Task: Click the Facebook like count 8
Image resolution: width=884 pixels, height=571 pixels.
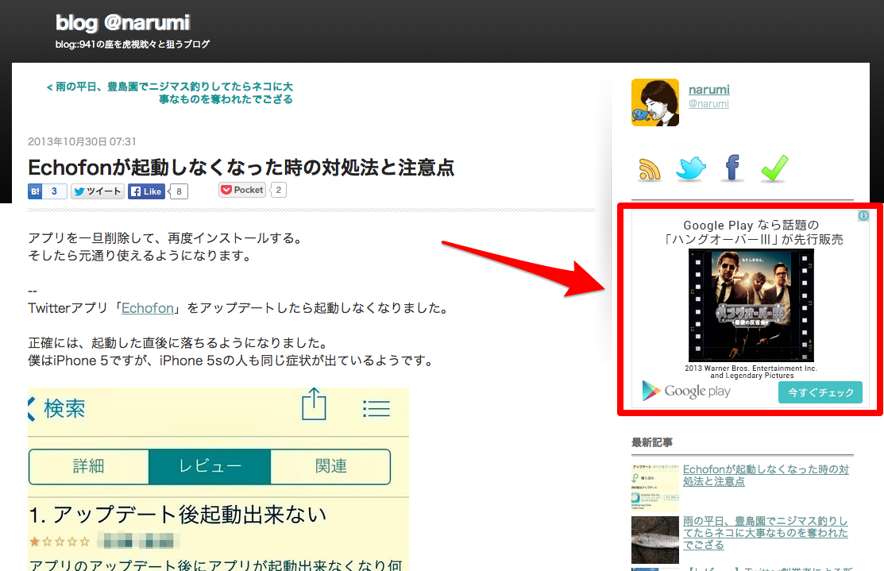Action: [x=179, y=191]
